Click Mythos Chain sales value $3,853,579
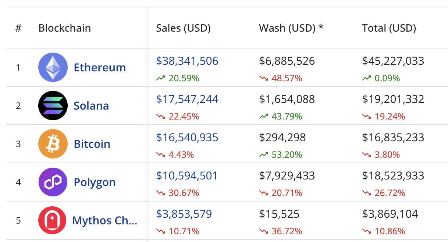 coord(184,214)
